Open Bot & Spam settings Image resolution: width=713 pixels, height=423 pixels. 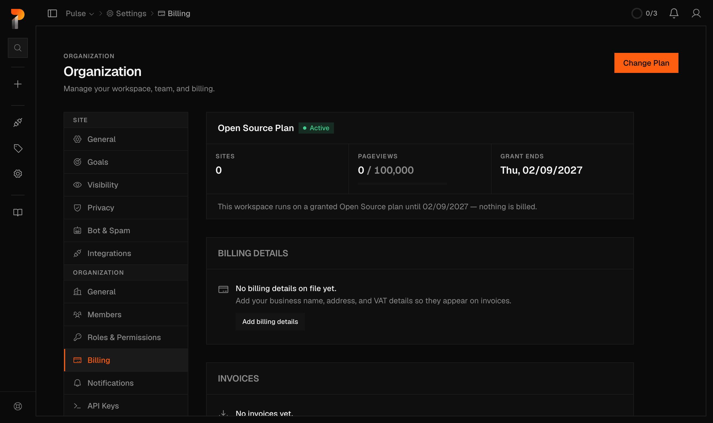[x=126, y=230]
